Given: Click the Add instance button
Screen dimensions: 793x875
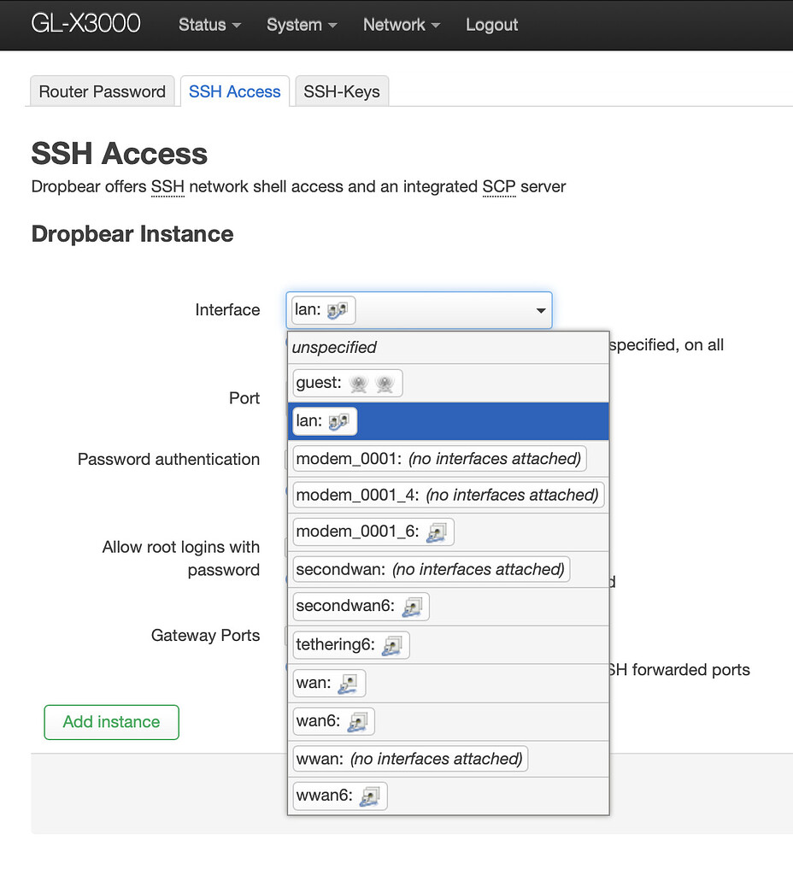Looking at the screenshot, I should tap(111, 722).
